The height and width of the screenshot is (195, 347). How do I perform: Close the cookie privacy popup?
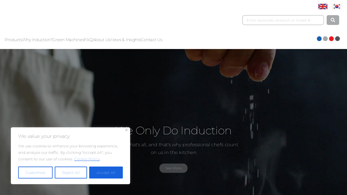126,130
